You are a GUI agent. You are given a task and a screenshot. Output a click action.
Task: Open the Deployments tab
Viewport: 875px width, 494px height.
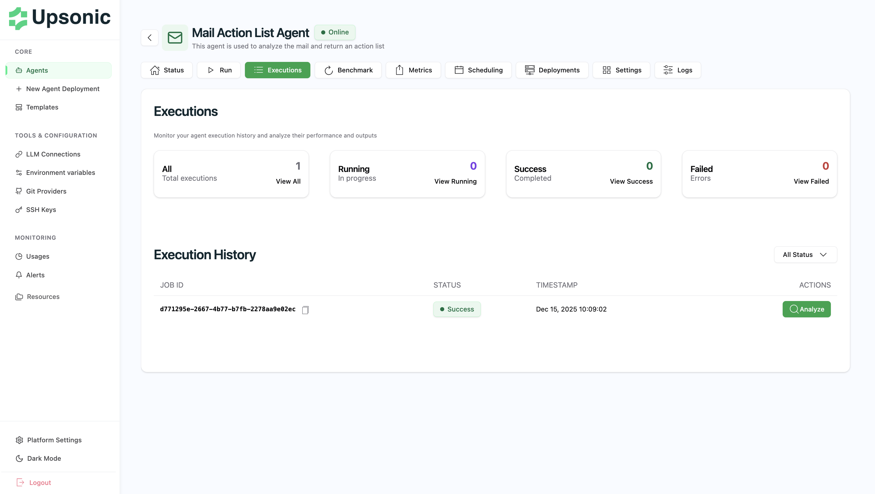[x=552, y=70]
